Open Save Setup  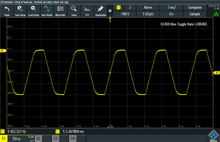pos(20,11)
